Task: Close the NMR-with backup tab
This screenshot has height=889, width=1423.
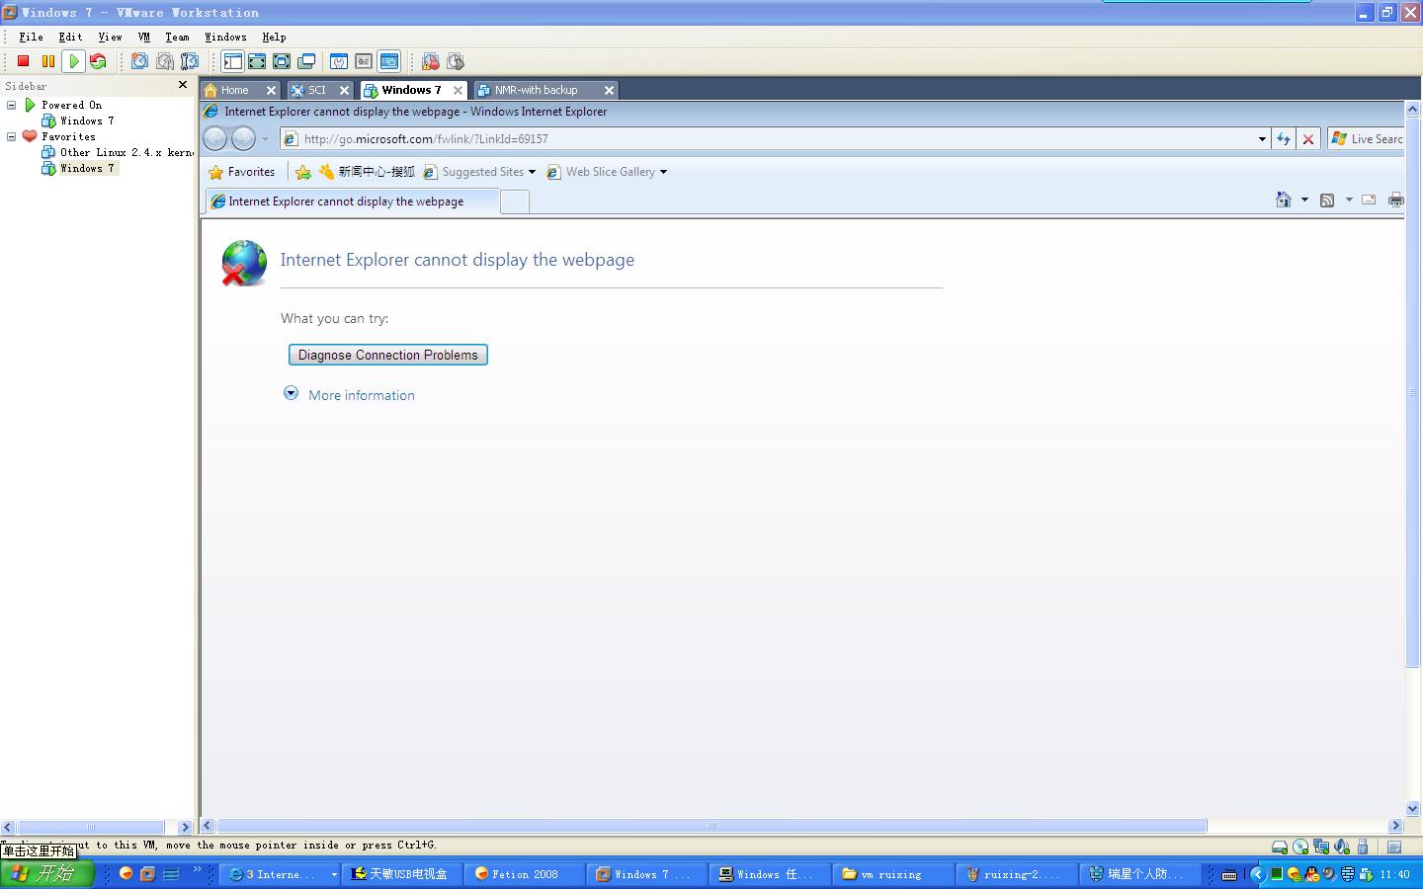Action: point(609,90)
